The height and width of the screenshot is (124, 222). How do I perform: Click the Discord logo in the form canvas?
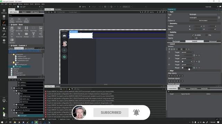[64, 36]
